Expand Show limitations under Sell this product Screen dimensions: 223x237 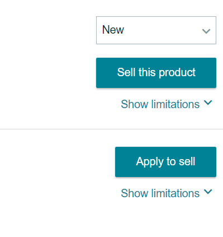[167, 104]
